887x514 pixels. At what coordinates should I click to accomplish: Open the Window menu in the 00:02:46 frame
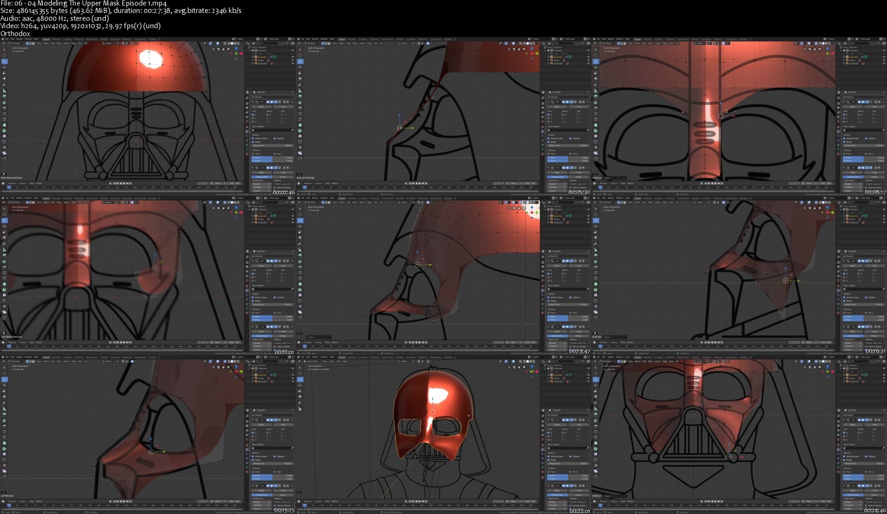click(28, 39)
